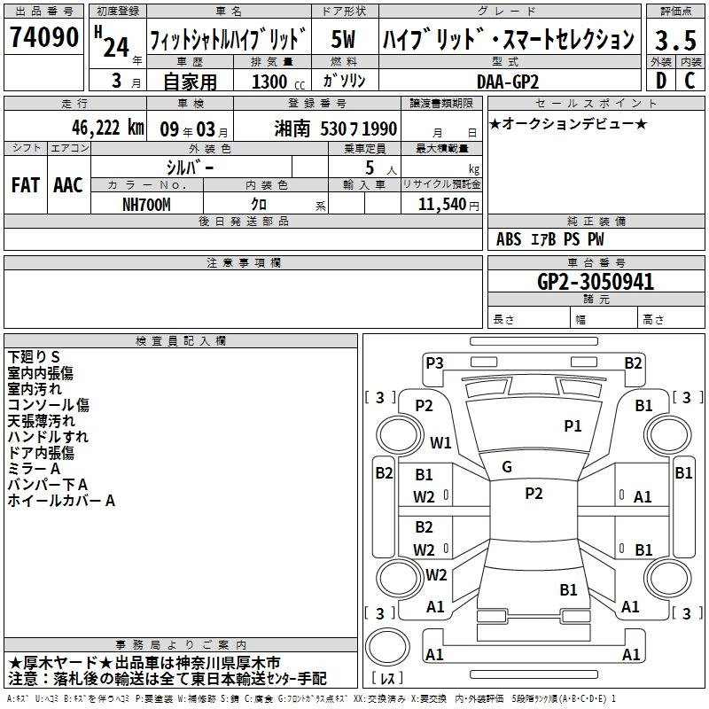Click the W1 mark on diagram

point(440,442)
